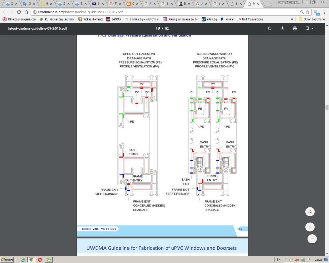
Task: Bookmark this page with star icon
Action: [x=307, y=12]
